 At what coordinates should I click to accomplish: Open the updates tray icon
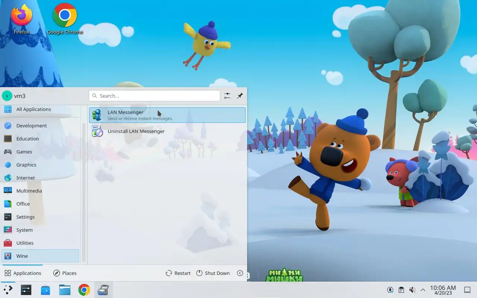(x=390, y=290)
